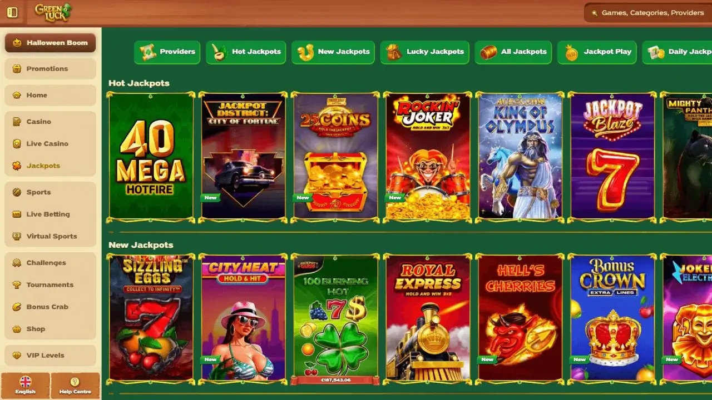
Task: Open Halloween Boom promotion
Action: 50,43
